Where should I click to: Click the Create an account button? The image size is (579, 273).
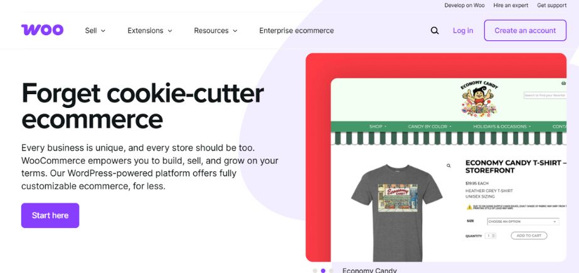coord(525,30)
